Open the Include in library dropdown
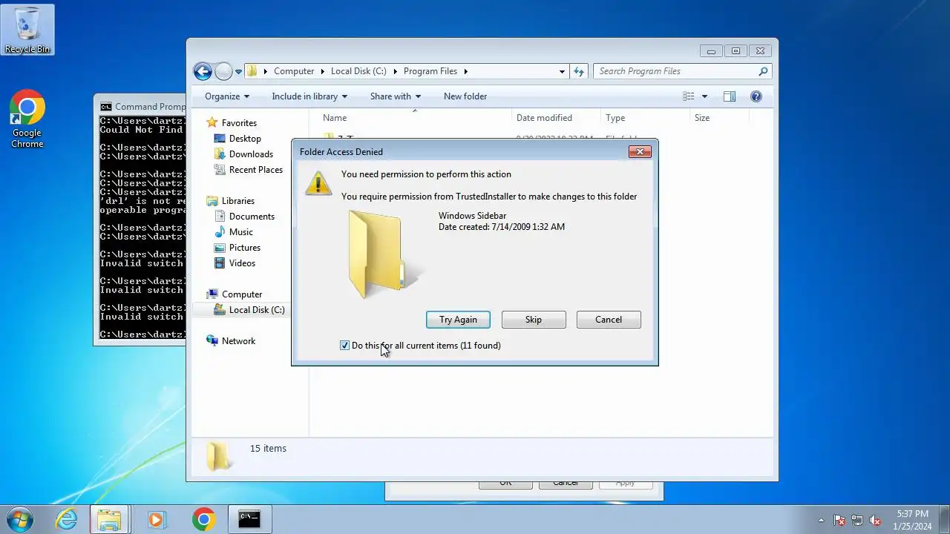This screenshot has height=534, width=950. [309, 96]
